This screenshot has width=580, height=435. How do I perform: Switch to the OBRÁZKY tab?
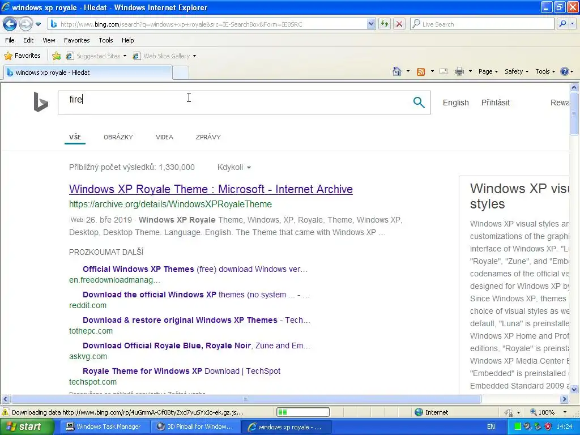[118, 137]
